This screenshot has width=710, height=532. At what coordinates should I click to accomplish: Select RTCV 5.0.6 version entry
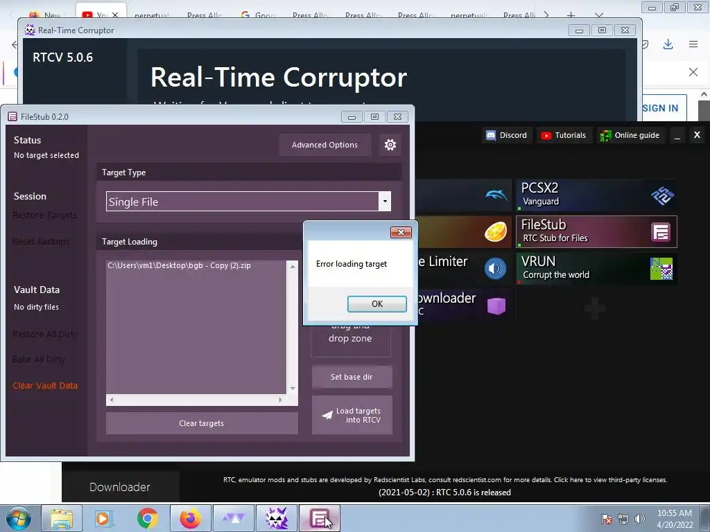63,57
